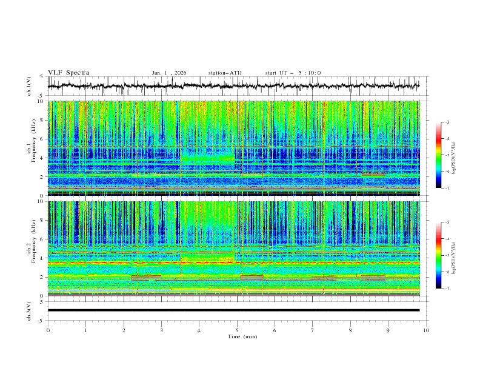Click time axis tick label '7'
The height and width of the screenshot is (371, 480).
click(313, 330)
